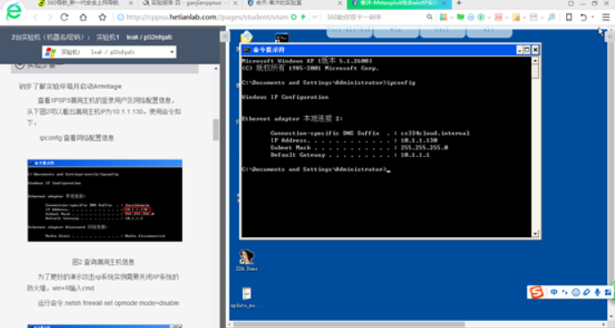This screenshot has height=328, width=616.
Task: Expand the address bar history dropdown
Action: [314, 17]
